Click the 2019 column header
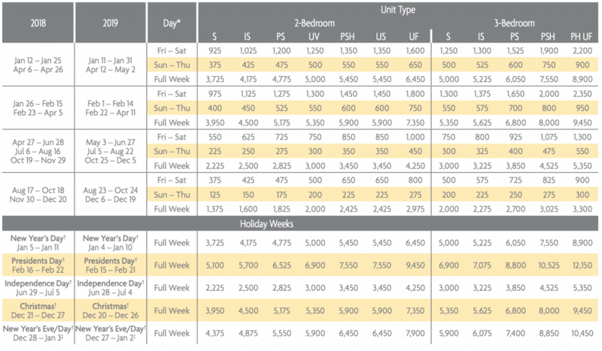The width and height of the screenshot is (602, 351). pyautogui.click(x=113, y=23)
